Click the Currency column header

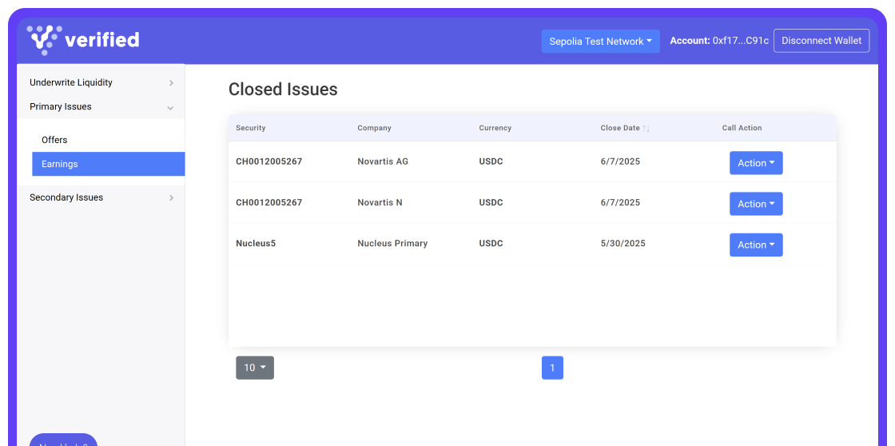tap(495, 128)
